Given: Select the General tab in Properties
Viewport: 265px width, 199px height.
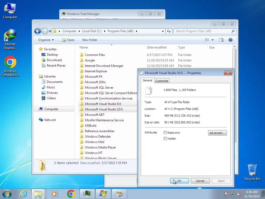Looking at the screenshot, I should [x=147, y=80].
